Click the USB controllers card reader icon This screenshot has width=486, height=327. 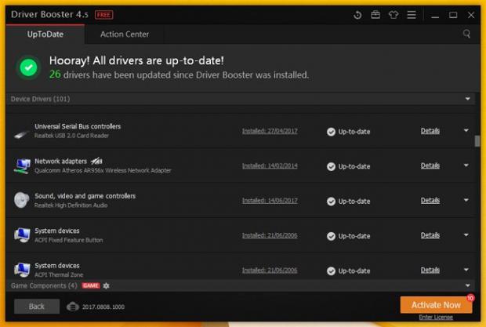[x=21, y=133]
